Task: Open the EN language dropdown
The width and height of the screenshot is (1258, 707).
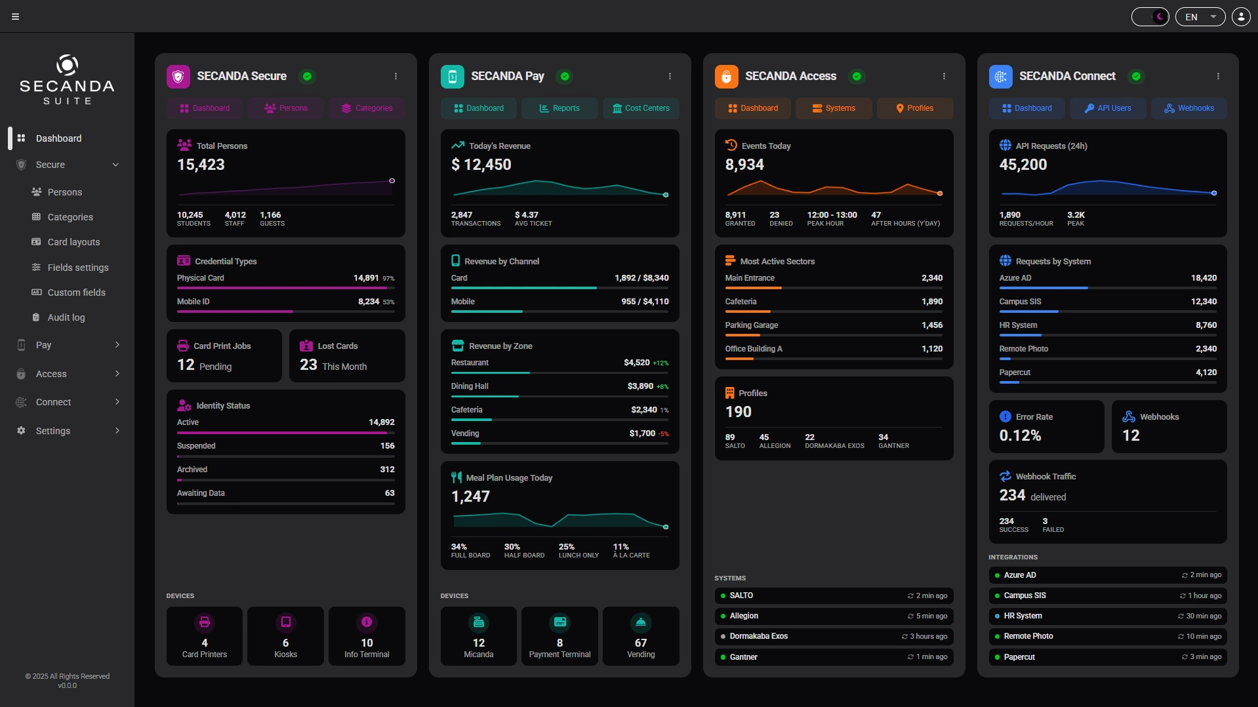Action: [x=1200, y=17]
